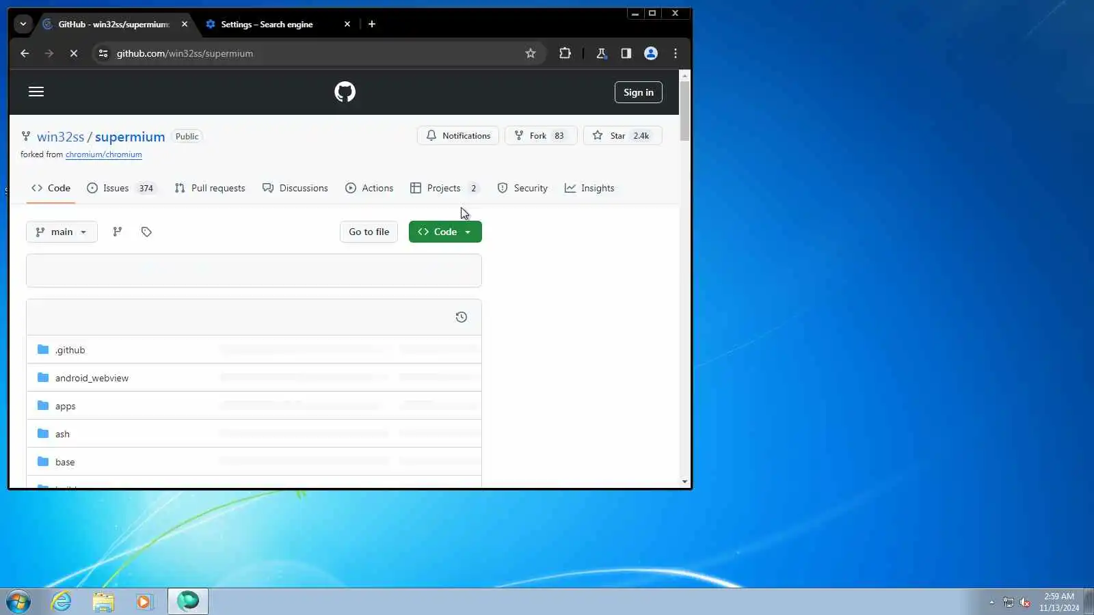Open the .github folder
The image size is (1094, 615).
tap(70, 350)
